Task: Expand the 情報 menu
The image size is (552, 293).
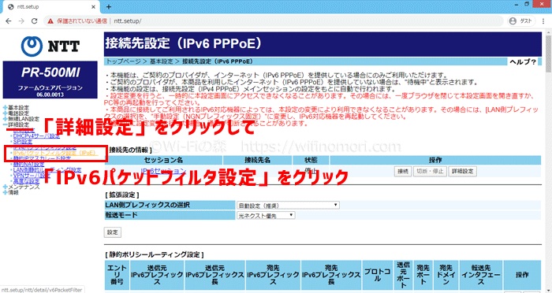Action: click(x=10, y=192)
